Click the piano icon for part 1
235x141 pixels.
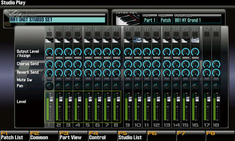[x=49, y=40]
